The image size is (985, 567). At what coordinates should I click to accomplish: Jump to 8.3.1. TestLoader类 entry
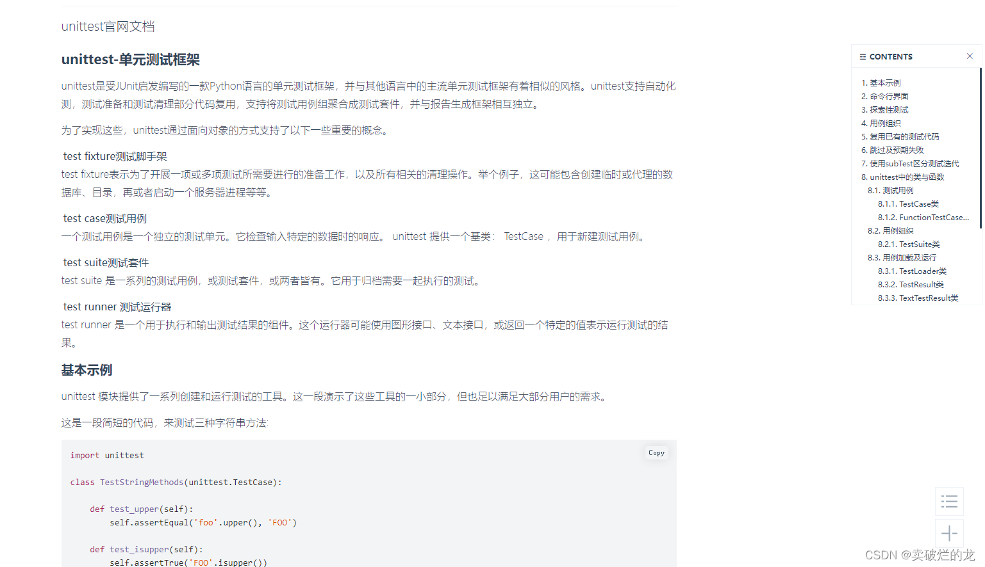tap(912, 271)
